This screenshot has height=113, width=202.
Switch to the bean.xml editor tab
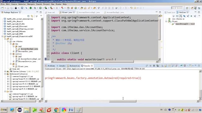tap(50, 12)
